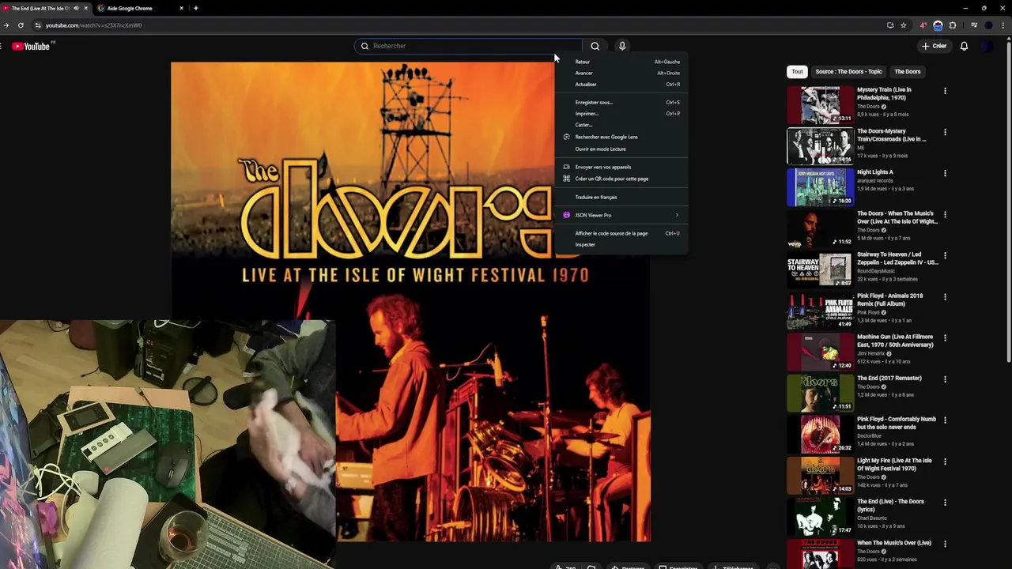Image resolution: width=1012 pixels, height=569 pixels.
Task: Click the red-number extension icon
Action: [923, 25]
